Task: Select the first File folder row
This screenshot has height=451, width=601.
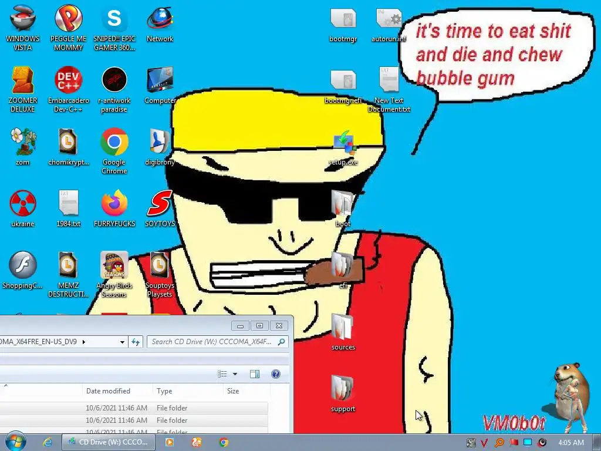Action: click(134, 408)
